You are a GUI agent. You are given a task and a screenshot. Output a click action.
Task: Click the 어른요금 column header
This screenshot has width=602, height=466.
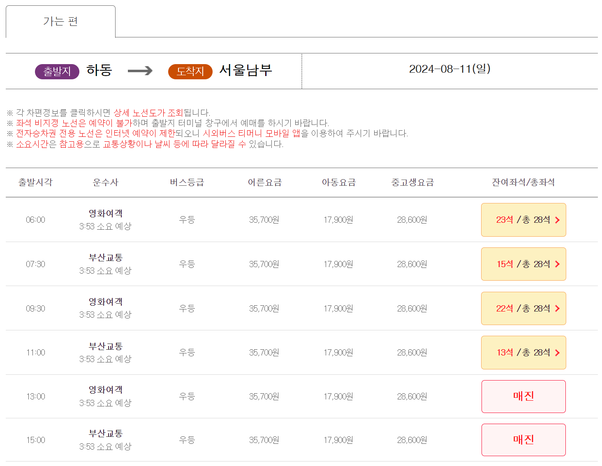(x=264, y=182)
